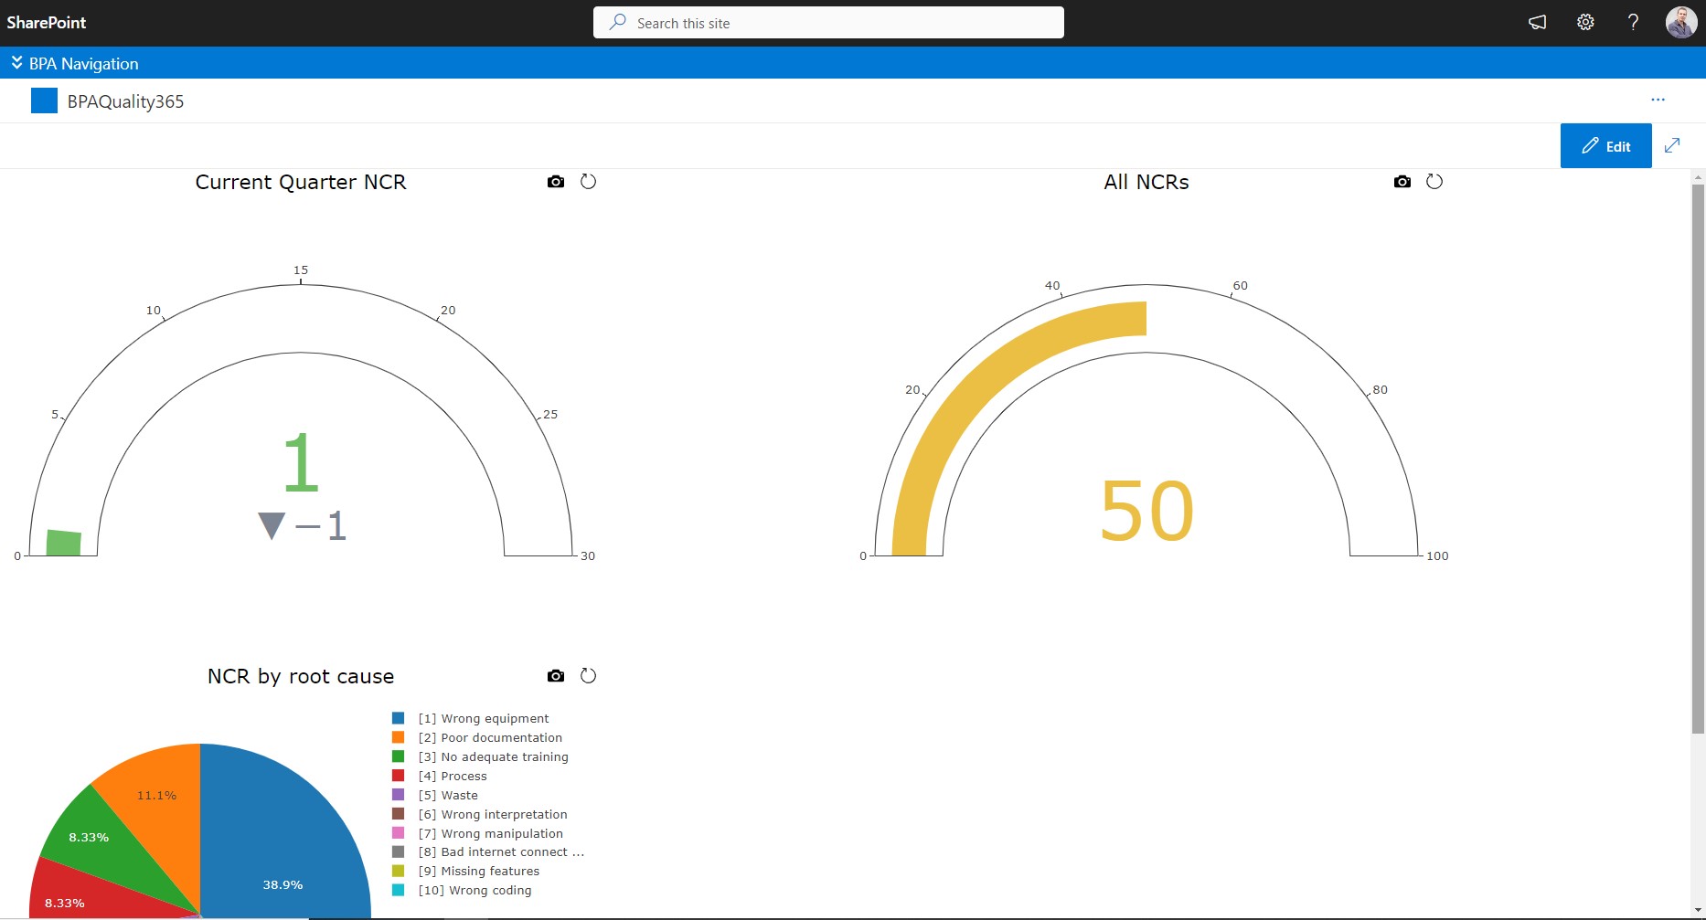The image size is (1706, 920).
Task: Open the BPAQuality365 site link
Action: [125, 101]
